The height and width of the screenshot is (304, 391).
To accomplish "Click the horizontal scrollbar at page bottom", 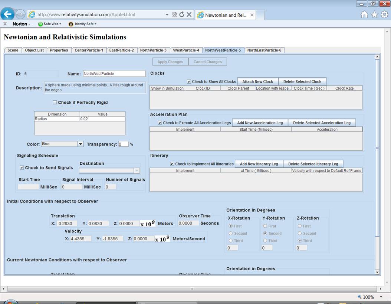I will pos(192,288).
